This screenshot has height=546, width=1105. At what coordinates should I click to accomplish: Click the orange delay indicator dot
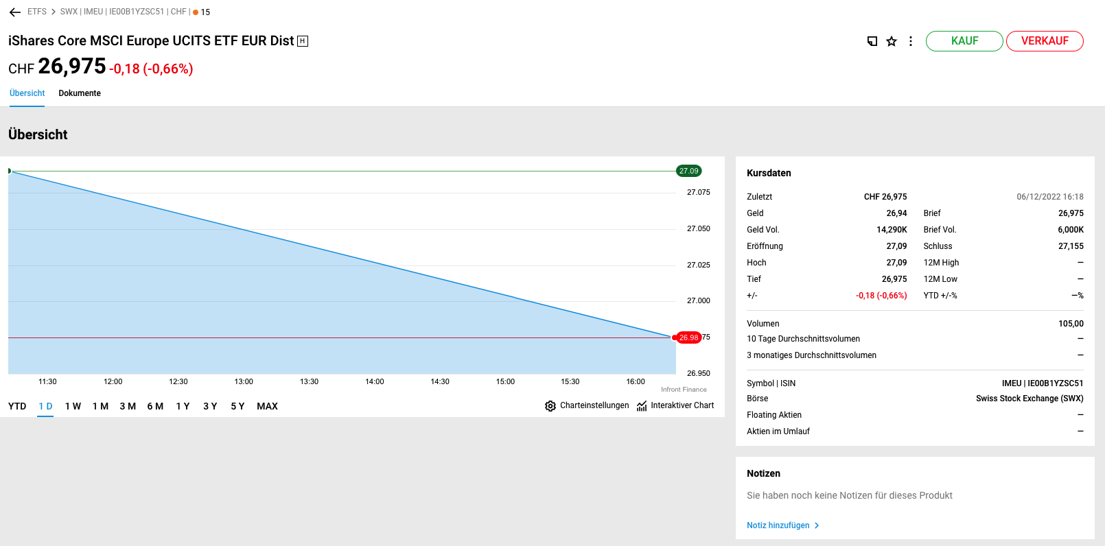tap(196, 12)
